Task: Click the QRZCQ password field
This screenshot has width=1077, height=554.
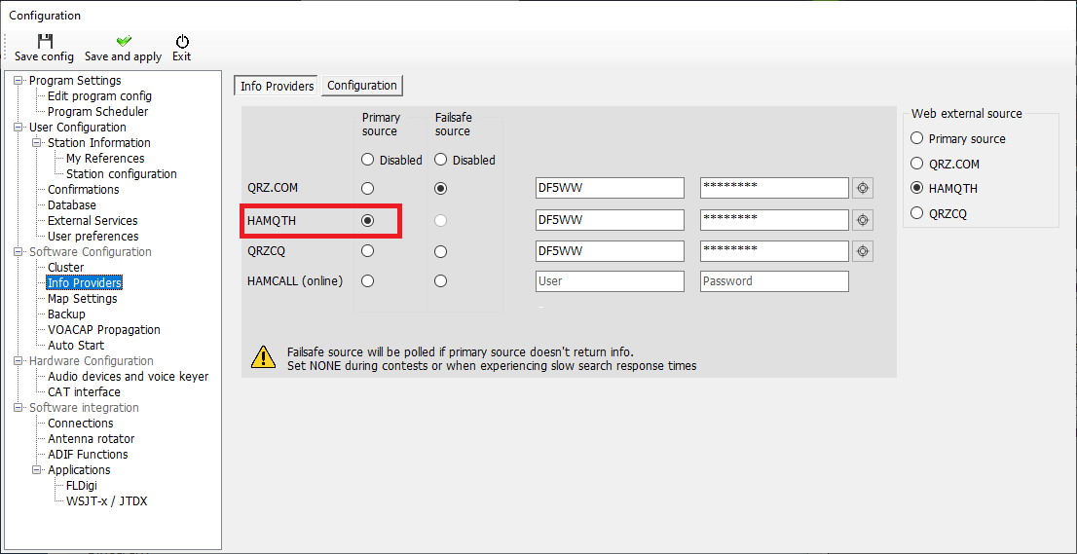Action: tap(775, 251)
